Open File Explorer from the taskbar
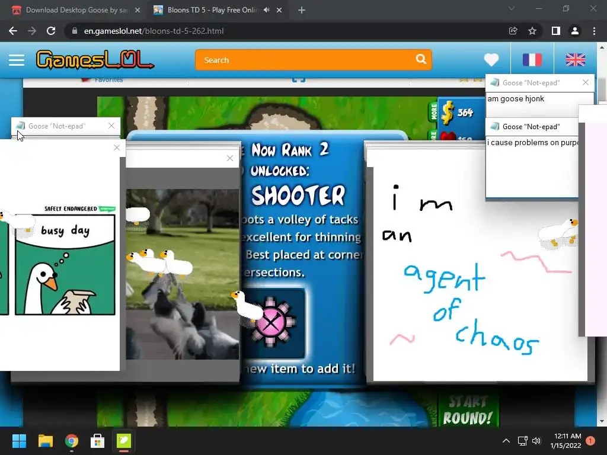607x455 pixels. (45, 441)
